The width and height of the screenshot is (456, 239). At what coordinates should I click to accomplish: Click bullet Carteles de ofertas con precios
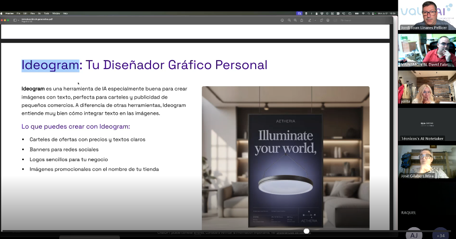click(x=87, y=139)
